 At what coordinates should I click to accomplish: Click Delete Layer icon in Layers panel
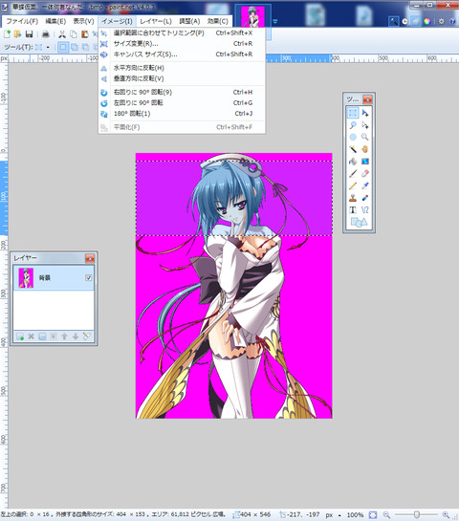(32, 336)
